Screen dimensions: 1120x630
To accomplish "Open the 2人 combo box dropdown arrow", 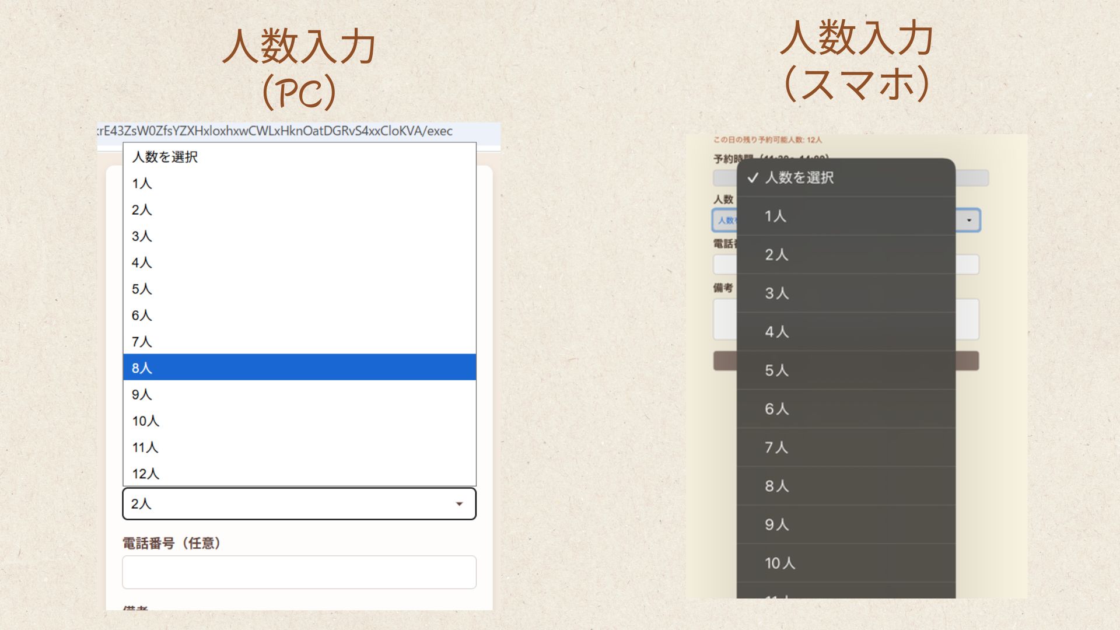I will [459, 504].
